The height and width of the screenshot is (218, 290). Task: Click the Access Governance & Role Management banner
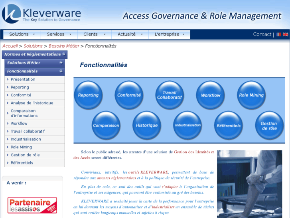pos(202,16)
